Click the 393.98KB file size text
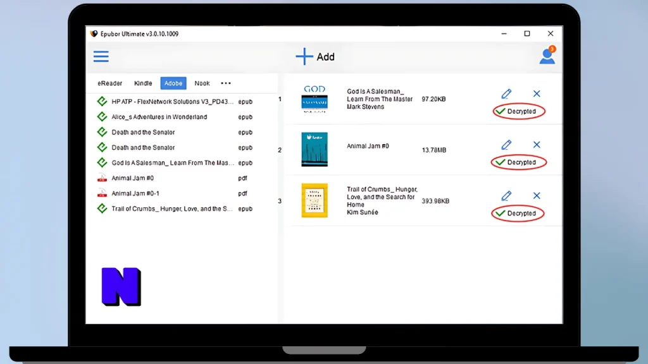The width and height of the screenshot is (648, 364). pyautogui.click(x=435, y=201)
